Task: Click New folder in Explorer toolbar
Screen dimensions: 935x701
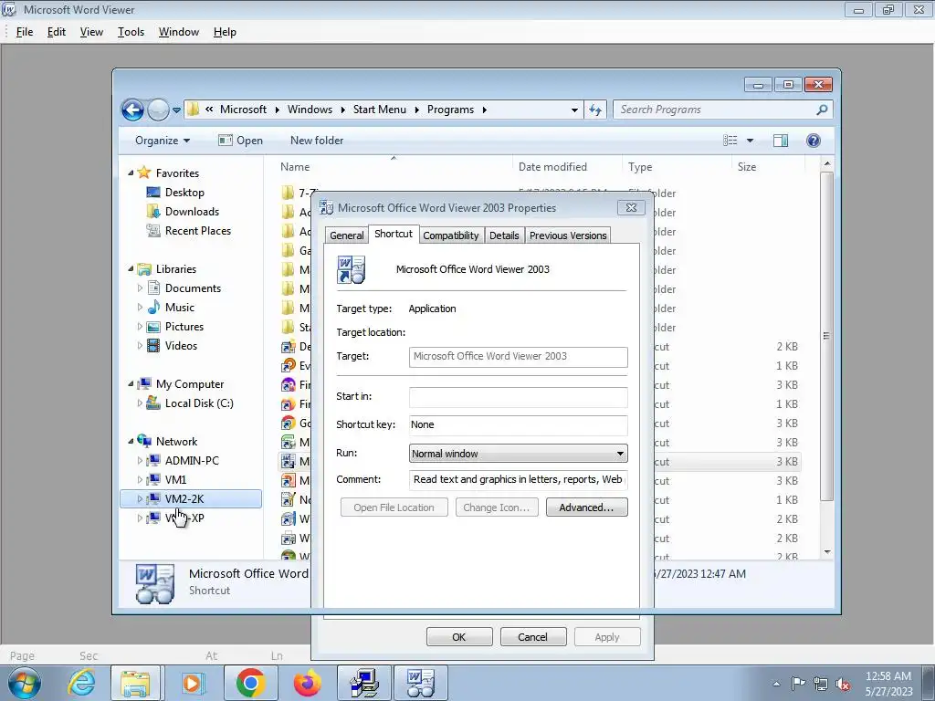Action: (x=317, y=141)
